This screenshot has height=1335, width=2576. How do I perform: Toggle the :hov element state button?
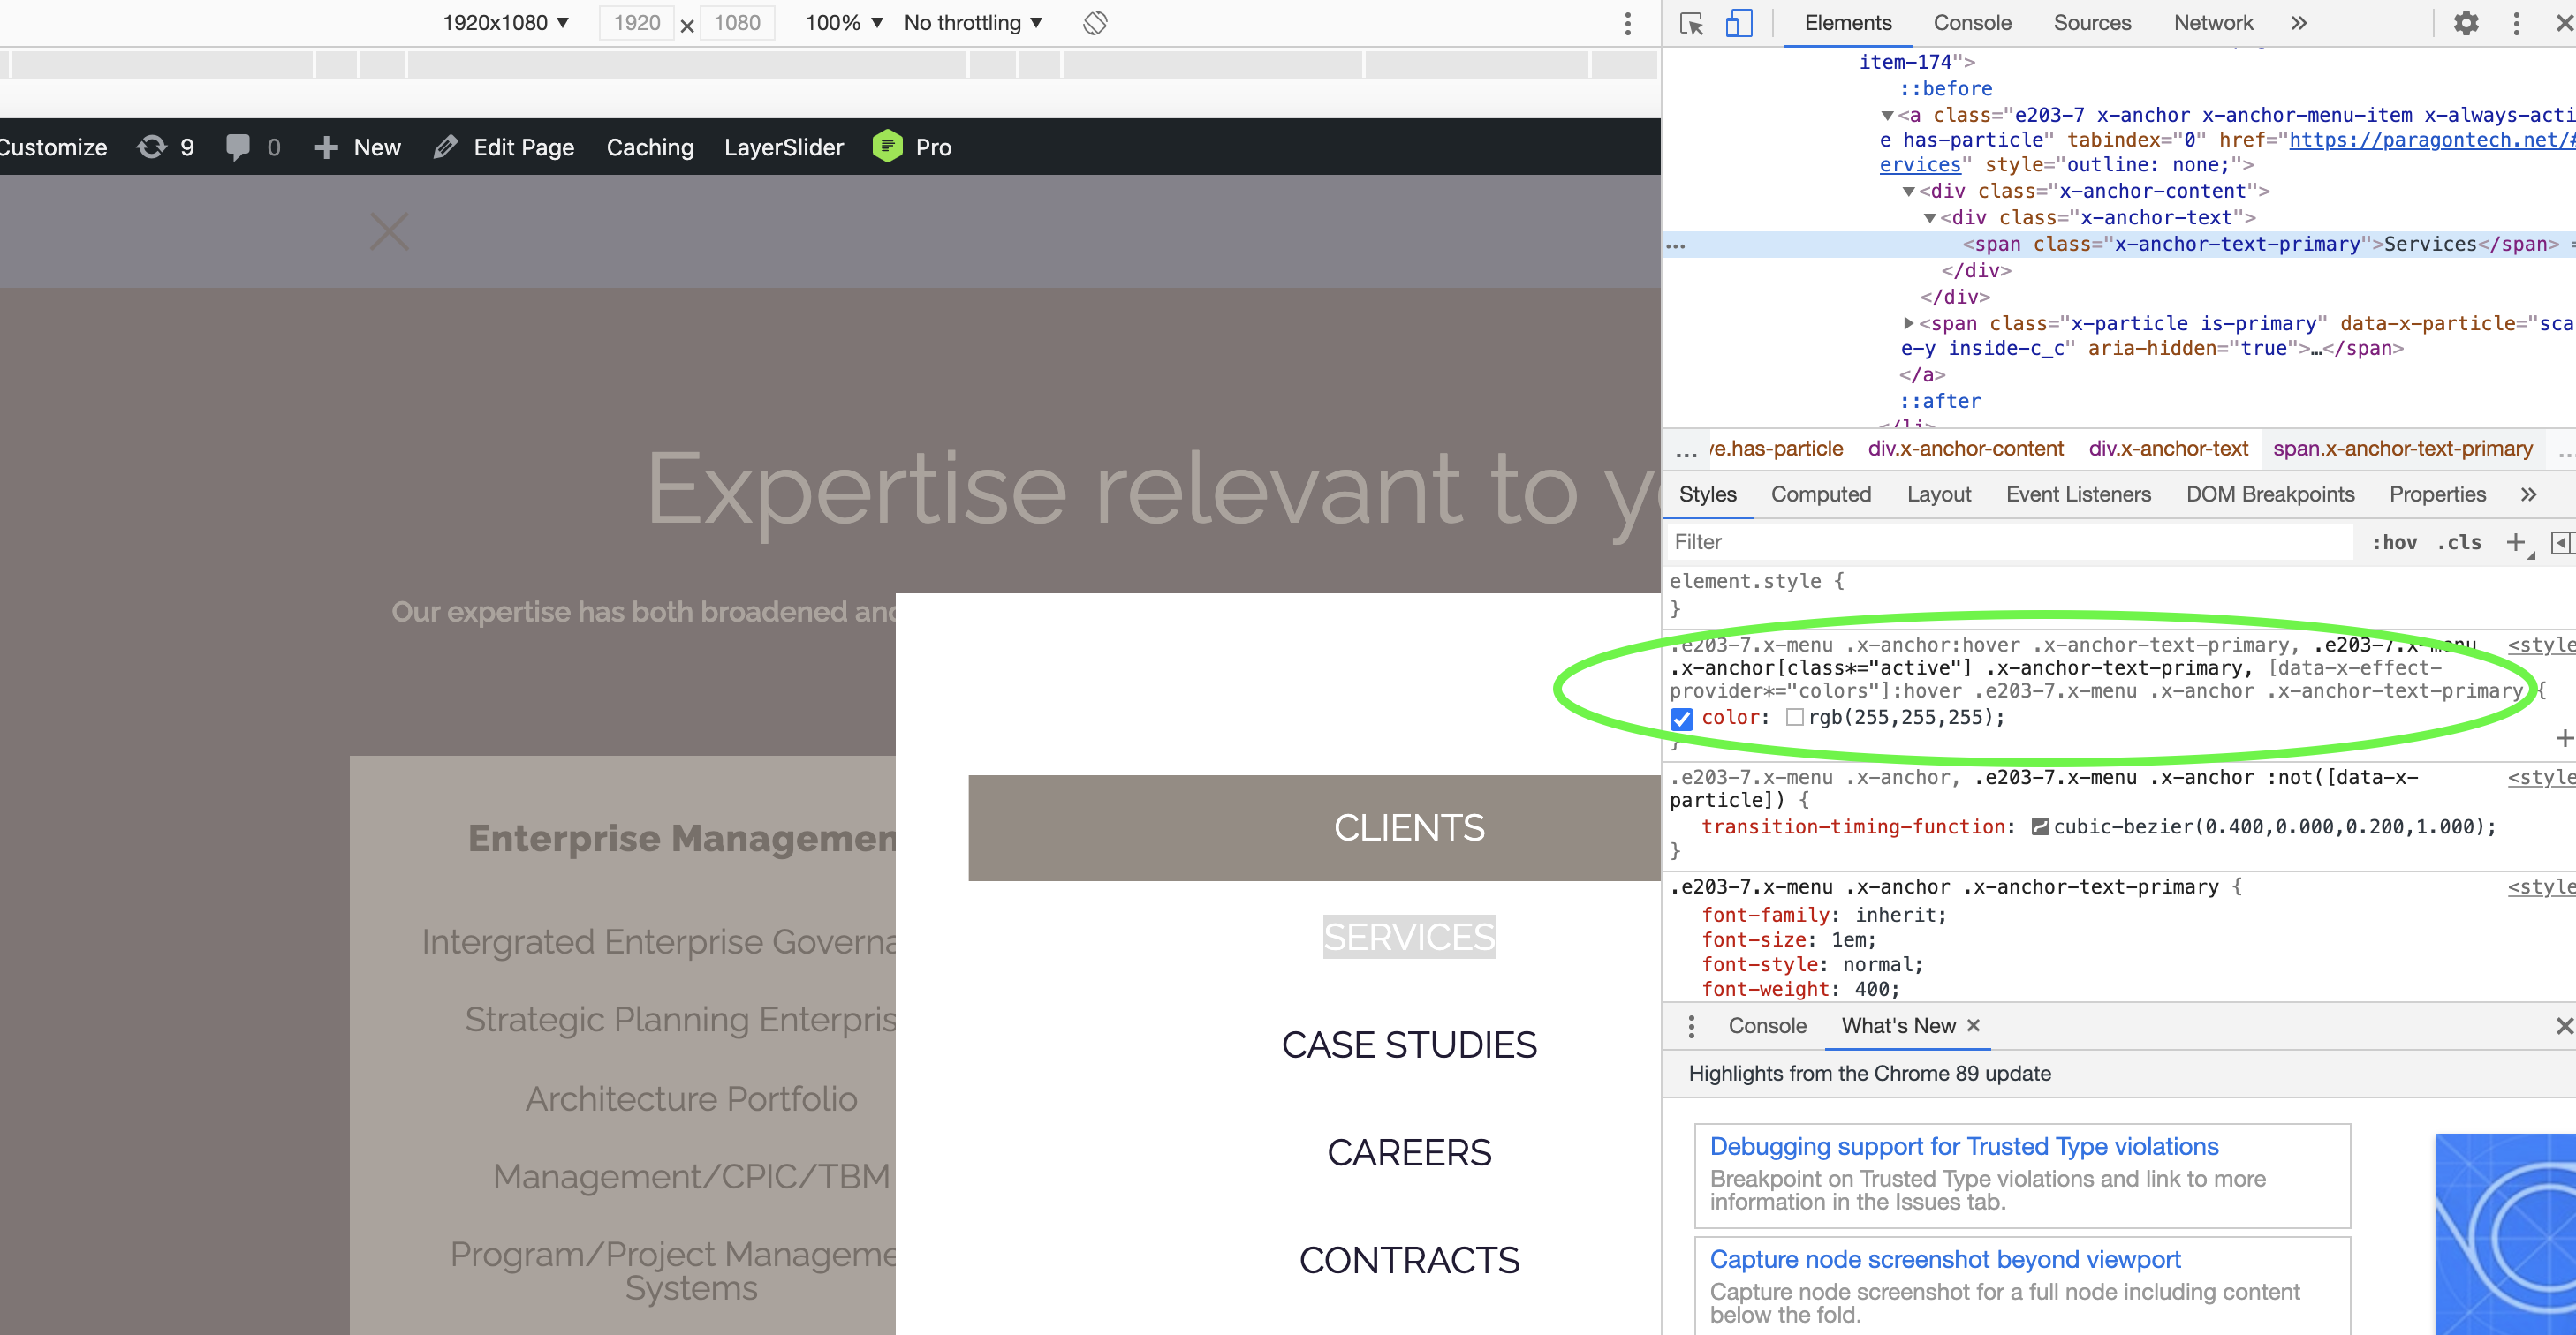[x=2394, y=543]
